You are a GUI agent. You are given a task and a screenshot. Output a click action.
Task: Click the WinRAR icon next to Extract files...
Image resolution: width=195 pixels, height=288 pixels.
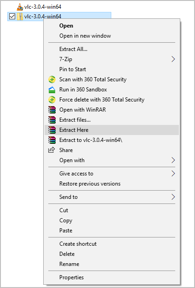52,120
